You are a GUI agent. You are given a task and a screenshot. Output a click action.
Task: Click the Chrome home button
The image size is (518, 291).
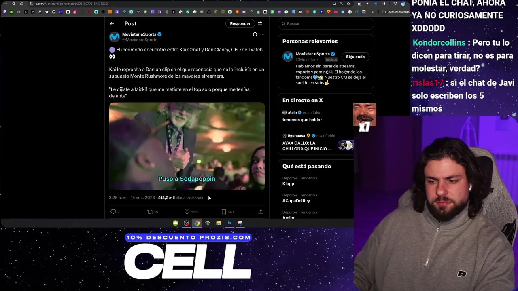(21, 4)
